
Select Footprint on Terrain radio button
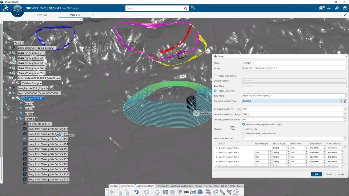(215, 76)
